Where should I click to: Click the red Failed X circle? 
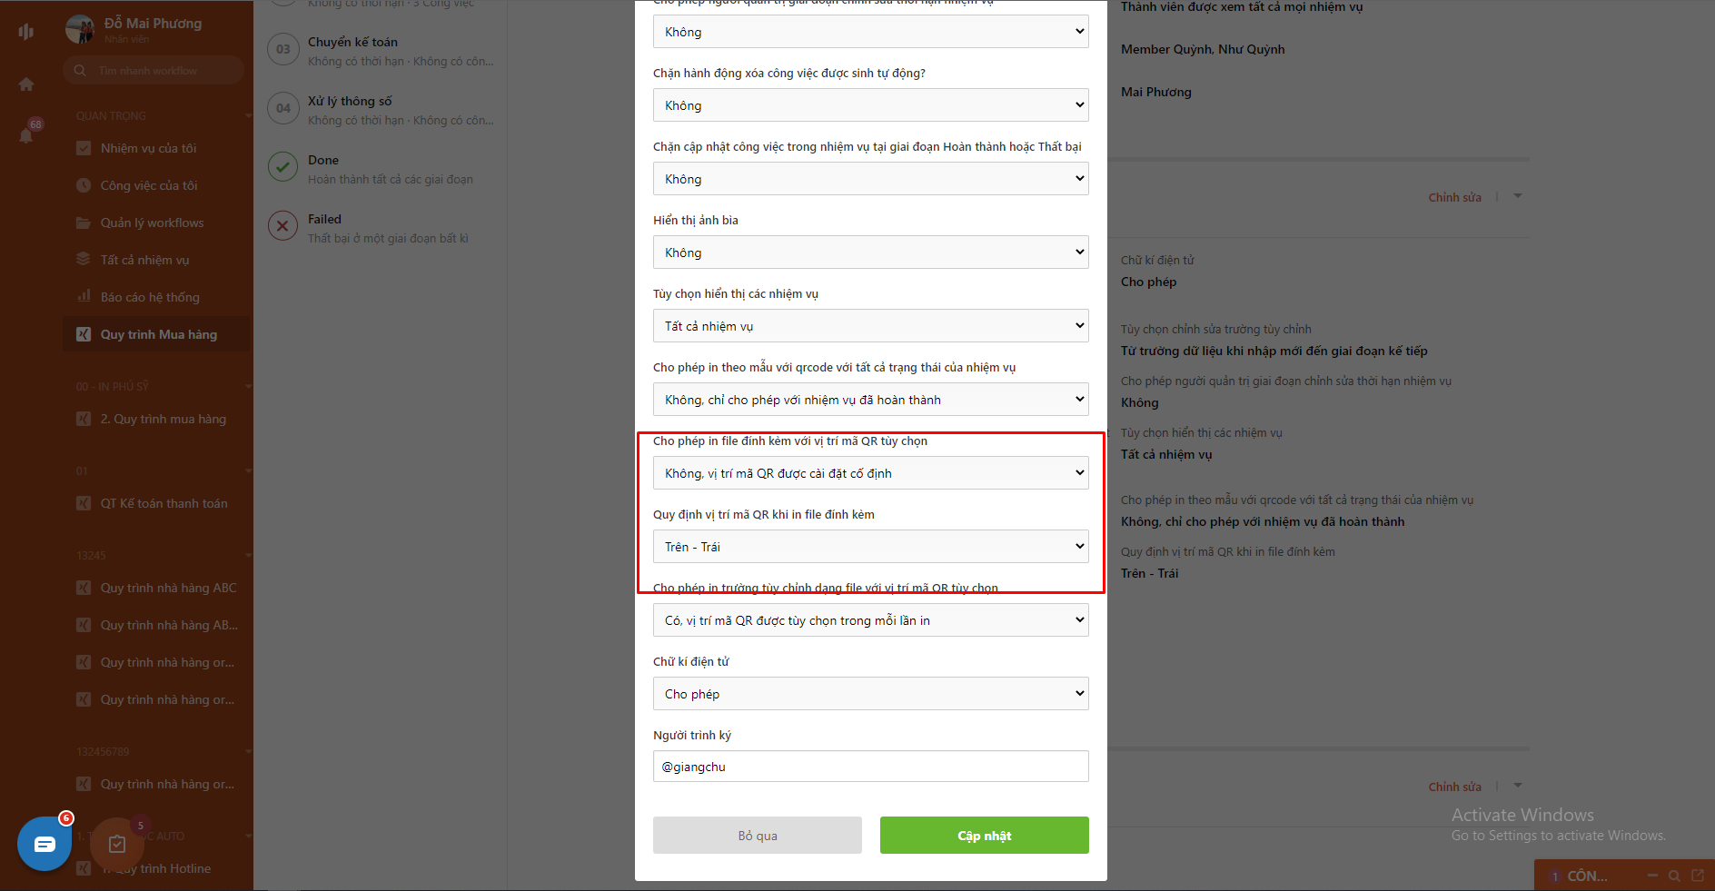point(283,226)
